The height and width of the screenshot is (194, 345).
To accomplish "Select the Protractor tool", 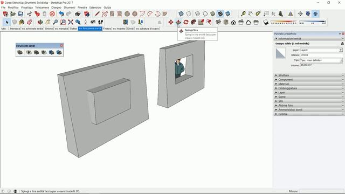I will tap(258, 14).
